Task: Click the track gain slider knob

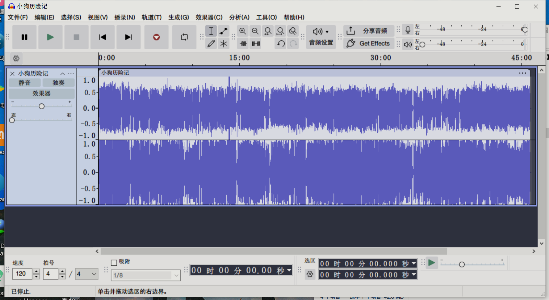Action: 42,106
